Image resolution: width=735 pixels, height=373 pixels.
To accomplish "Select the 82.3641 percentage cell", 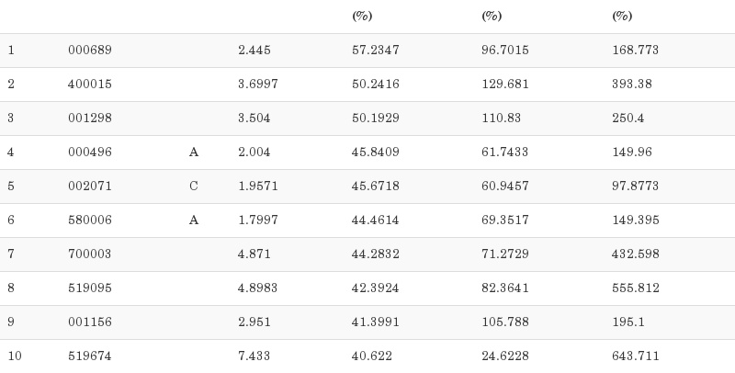I will tap(505, 288).
